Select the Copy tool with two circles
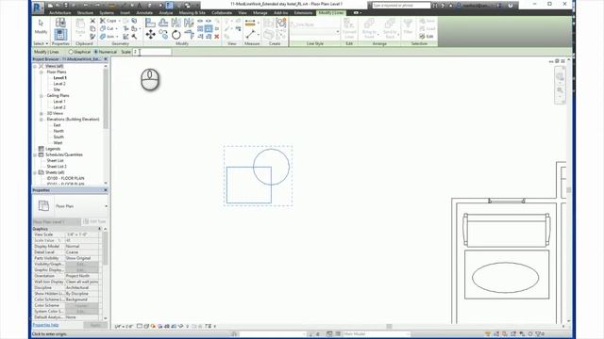 click(x=163, y=35)
